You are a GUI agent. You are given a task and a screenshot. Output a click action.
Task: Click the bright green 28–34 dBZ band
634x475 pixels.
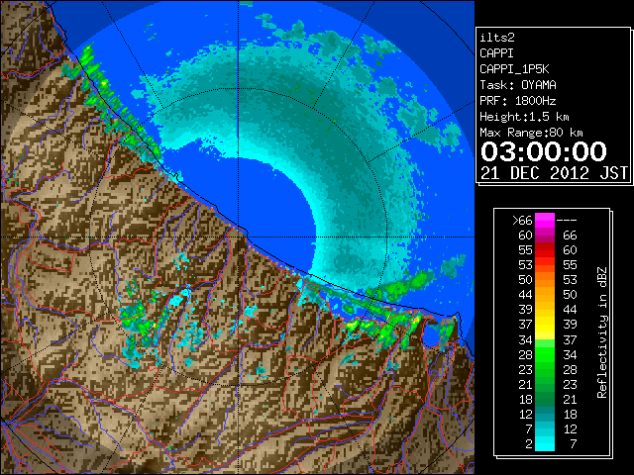coord(545,354)
